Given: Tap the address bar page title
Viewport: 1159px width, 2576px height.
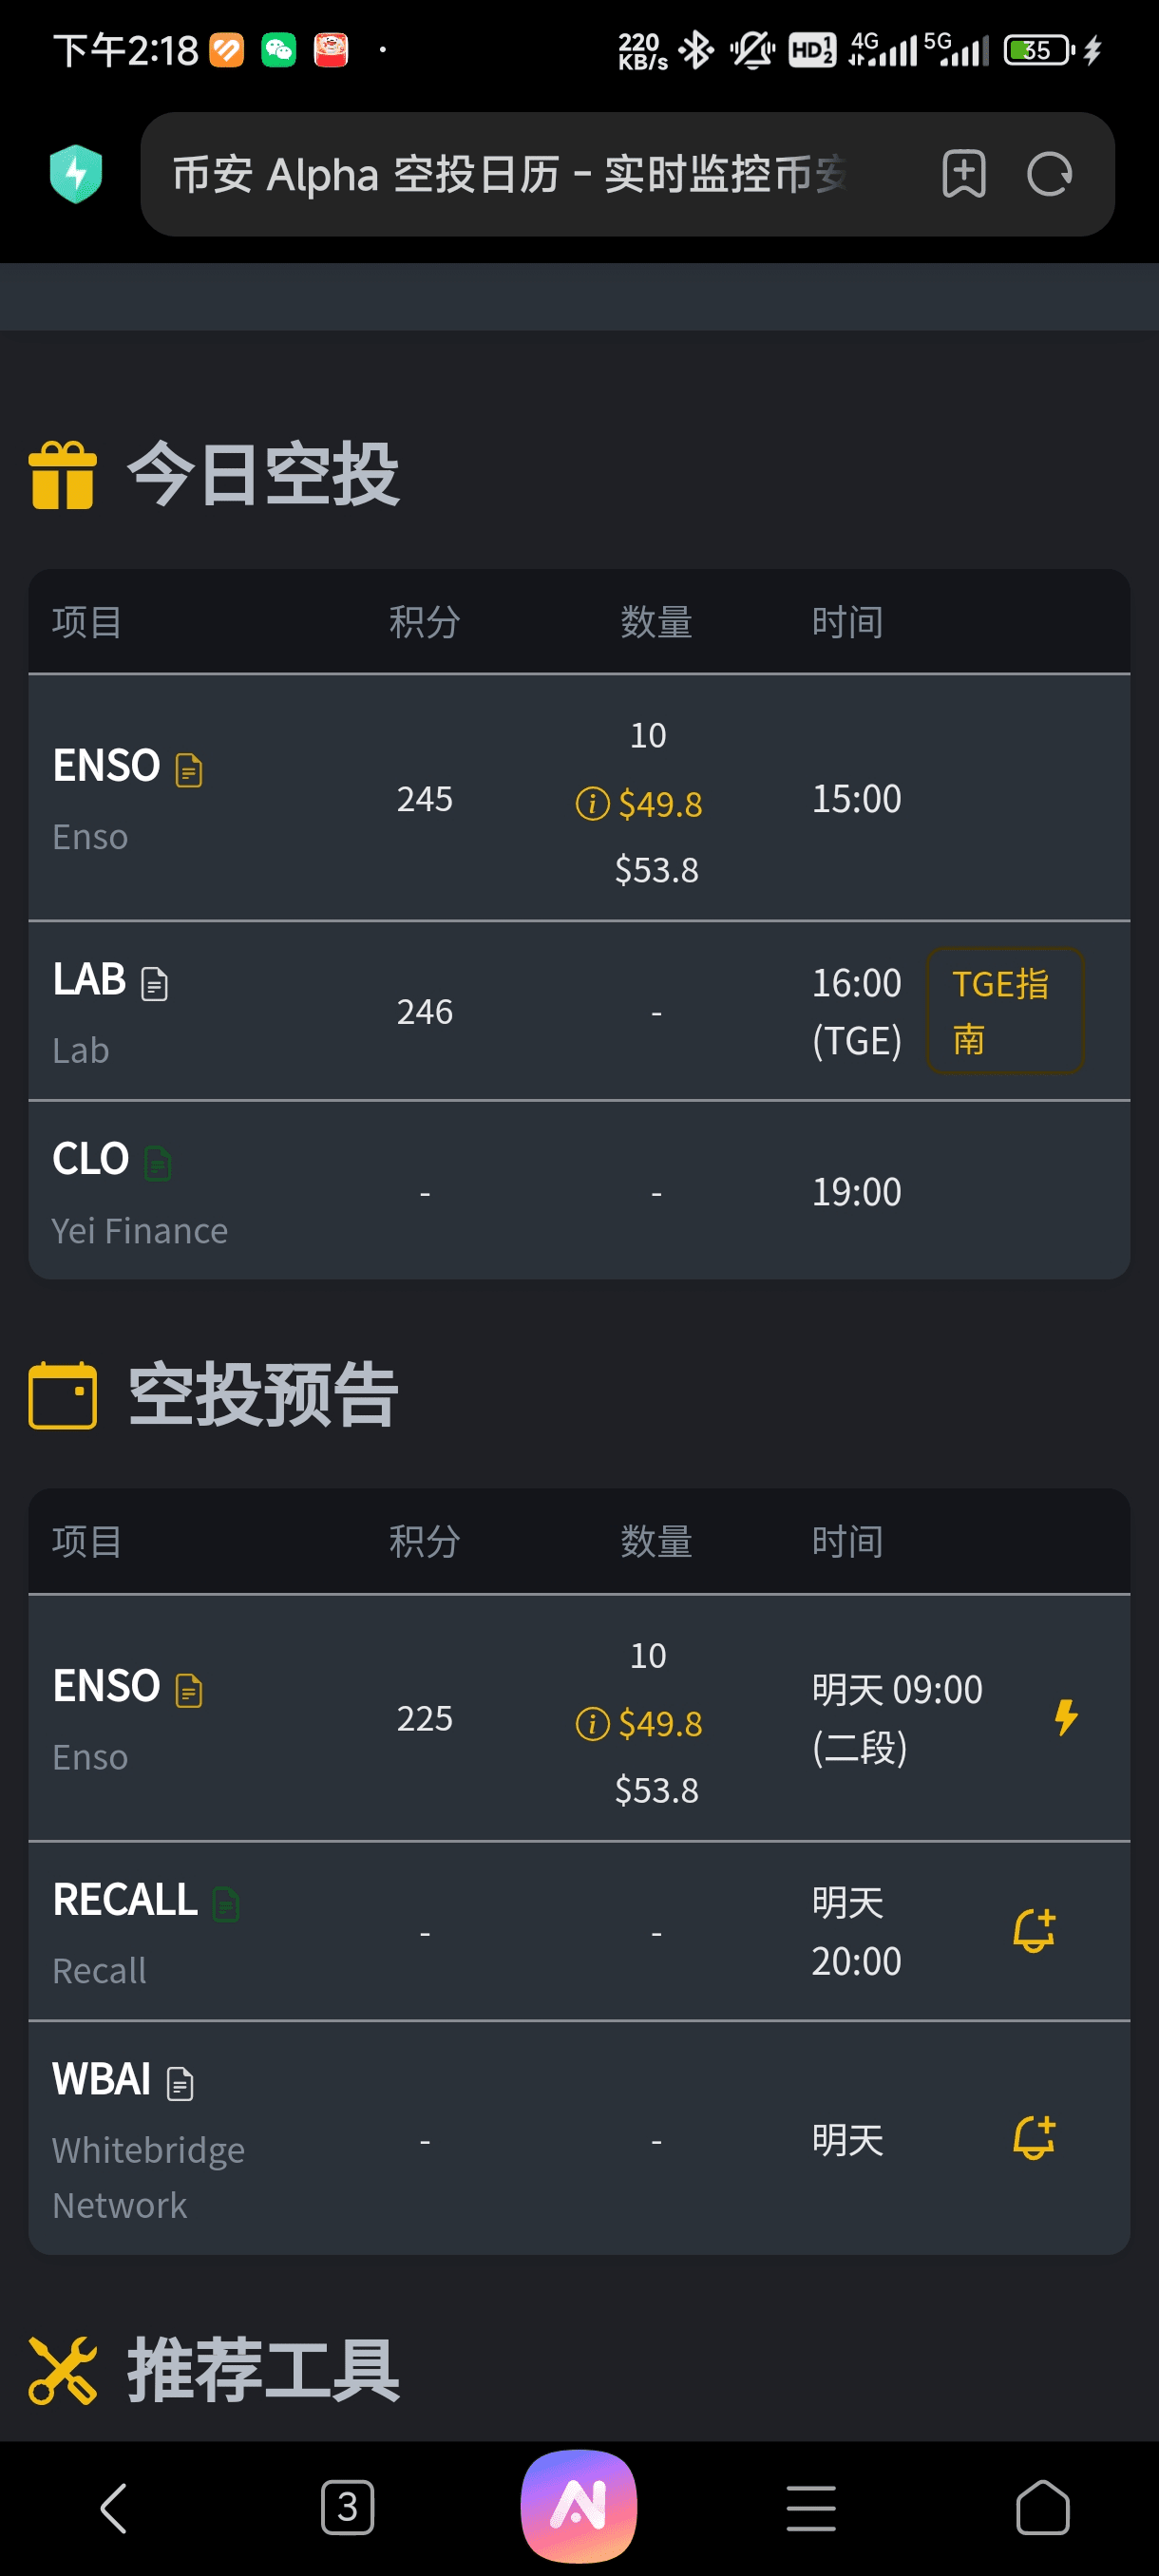Looking at the screenshot, I should [x=510, y=174].
